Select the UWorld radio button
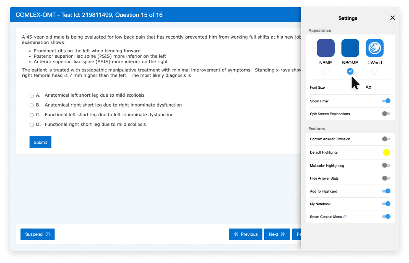This screenshot has width=409, height=263. point(375,71)
